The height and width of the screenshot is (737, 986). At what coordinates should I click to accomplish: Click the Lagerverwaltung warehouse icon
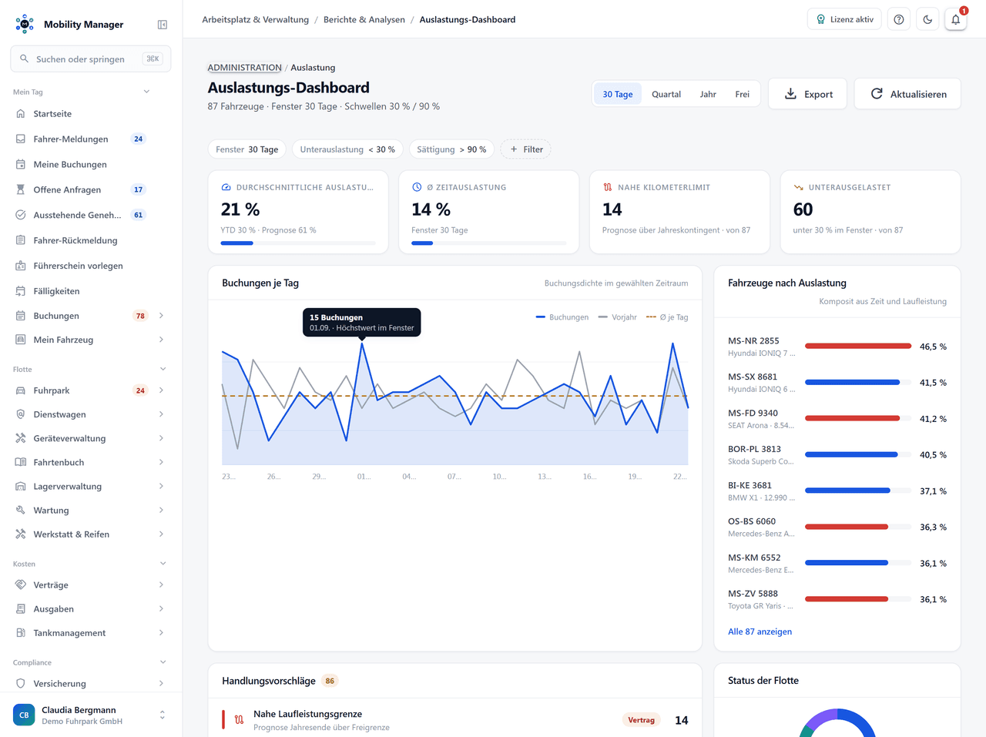click(x=21, y=487)
